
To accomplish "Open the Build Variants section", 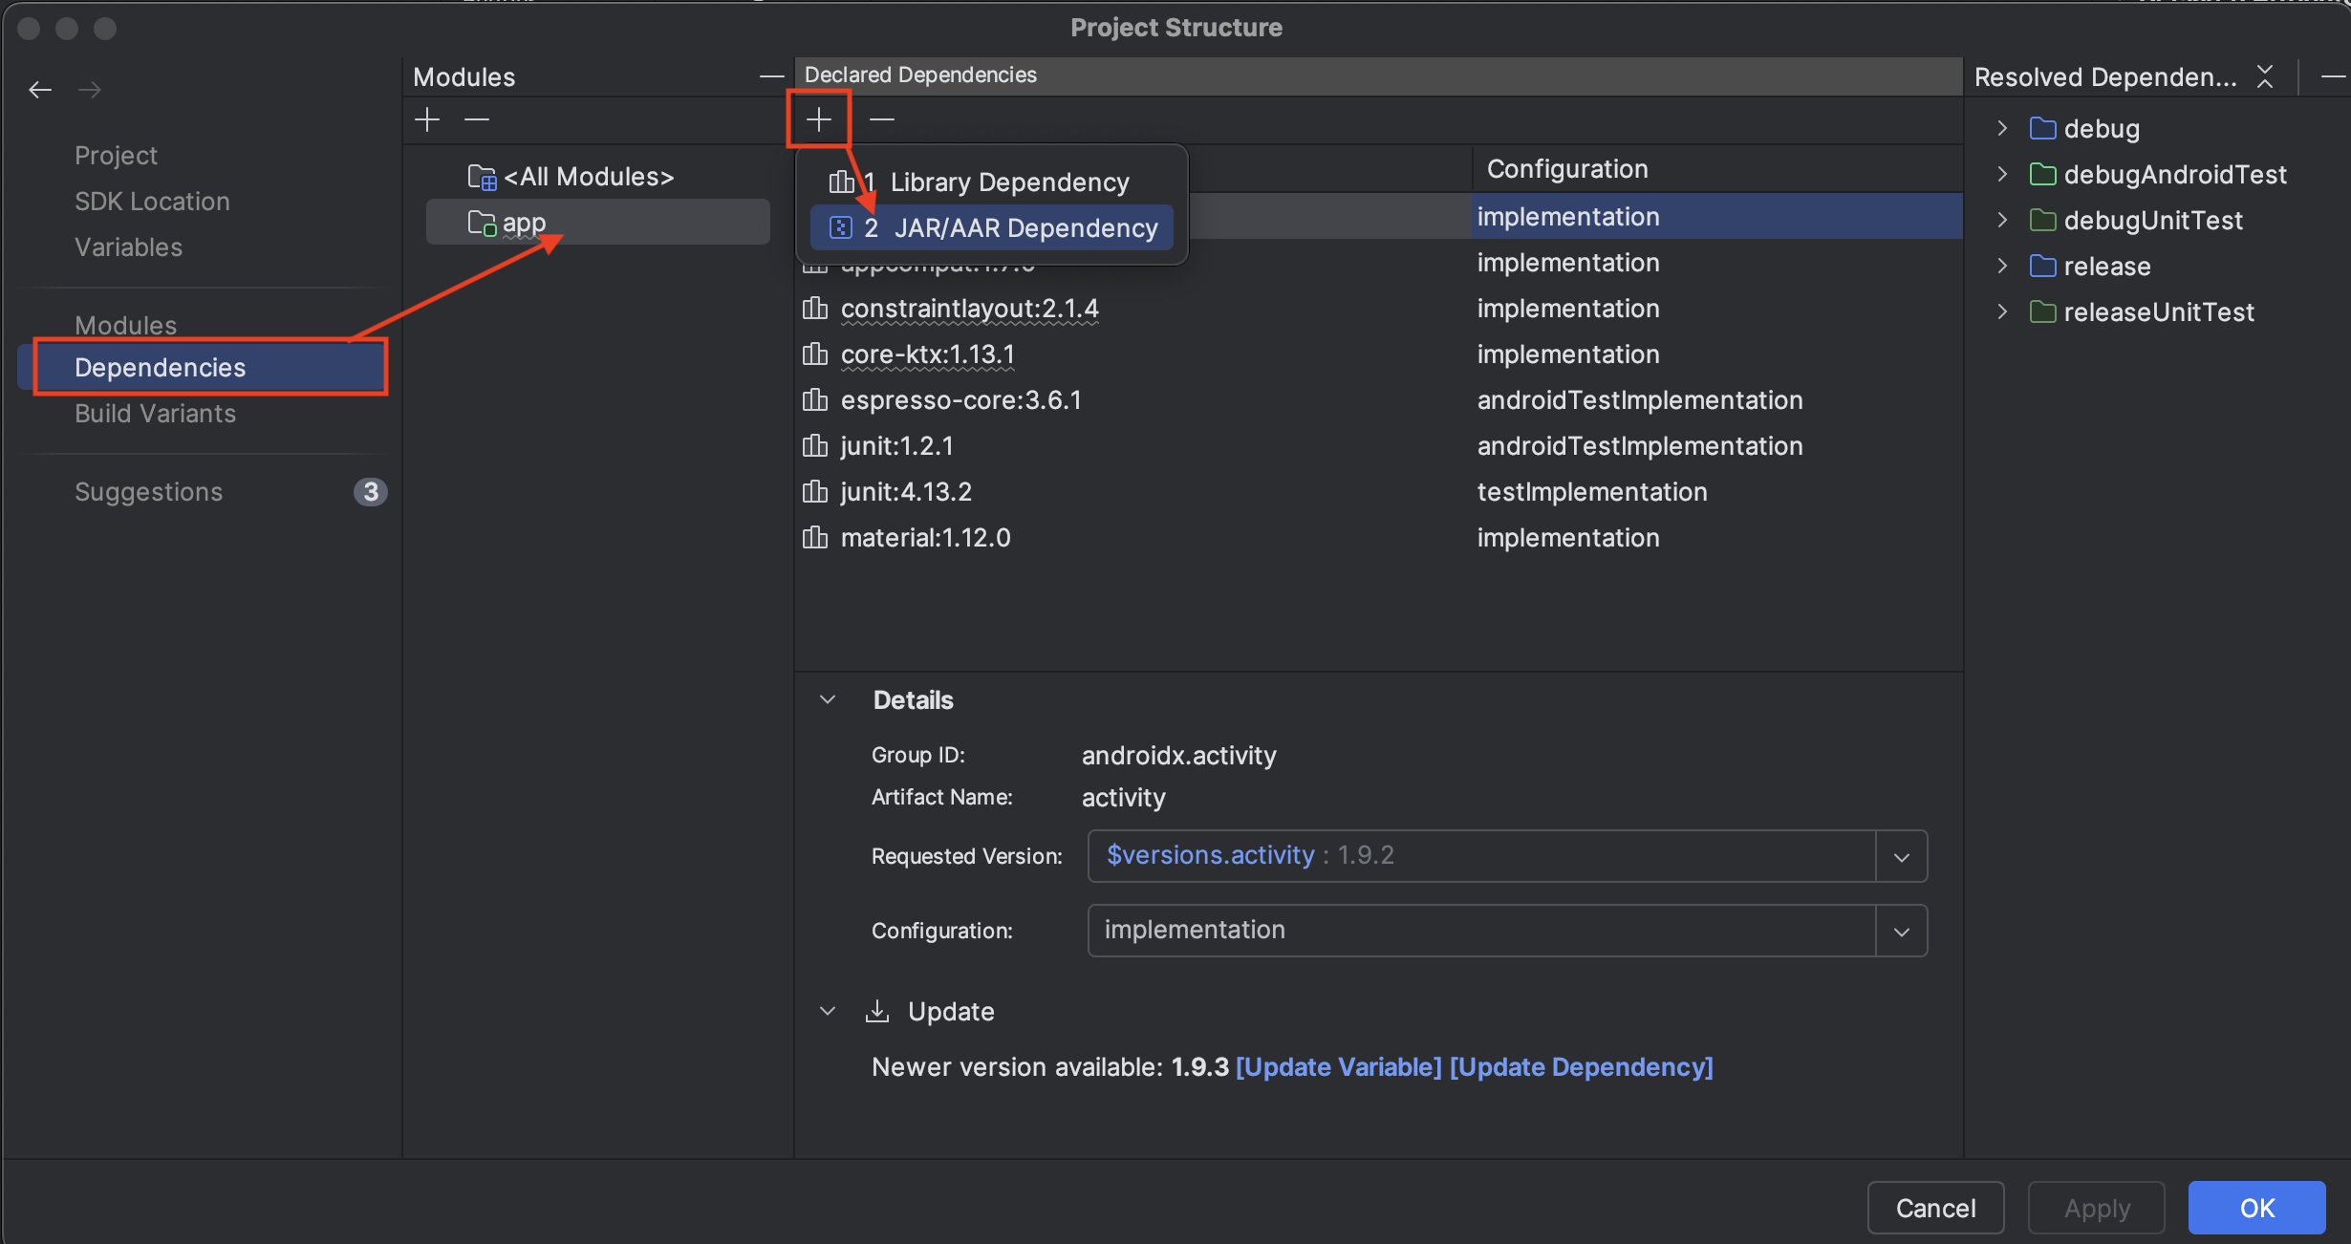I will point(155,413).
